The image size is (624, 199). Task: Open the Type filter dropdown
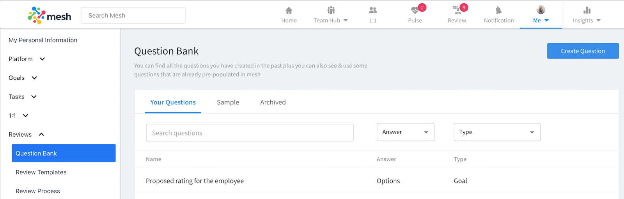coord(497,132)
